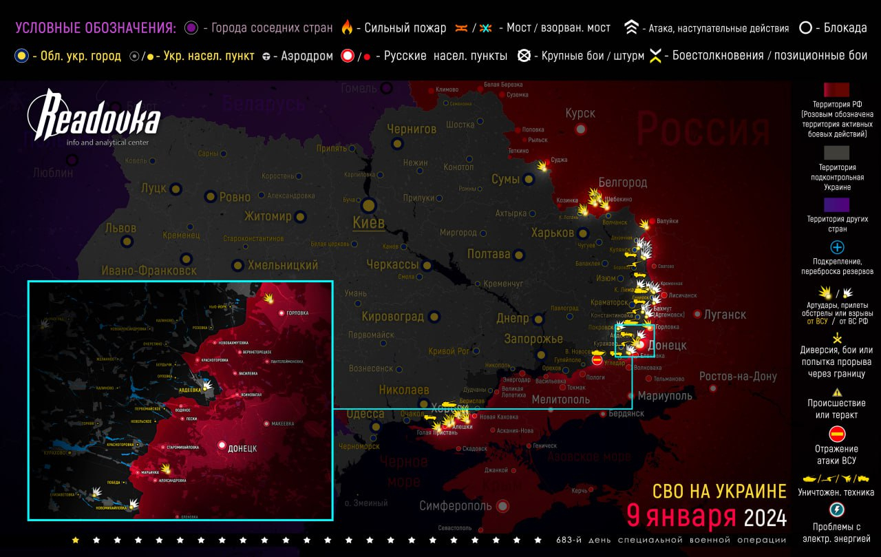Screen dimensions: 881x557
Task: Click the yellow Боестолкновения crossed icon
Action: pyautogui.click(x=656, y=56)
